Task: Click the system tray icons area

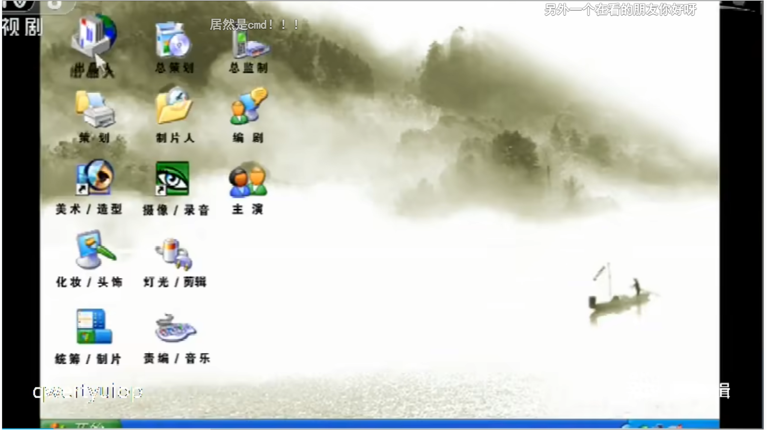Action: (659, 426)
